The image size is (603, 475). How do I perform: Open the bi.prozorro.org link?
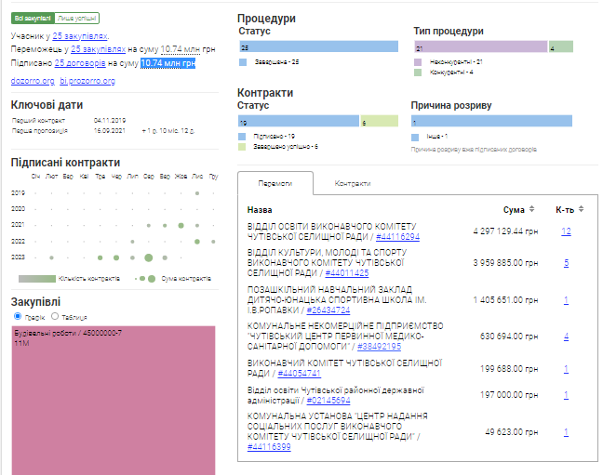(x=87, y=81)
